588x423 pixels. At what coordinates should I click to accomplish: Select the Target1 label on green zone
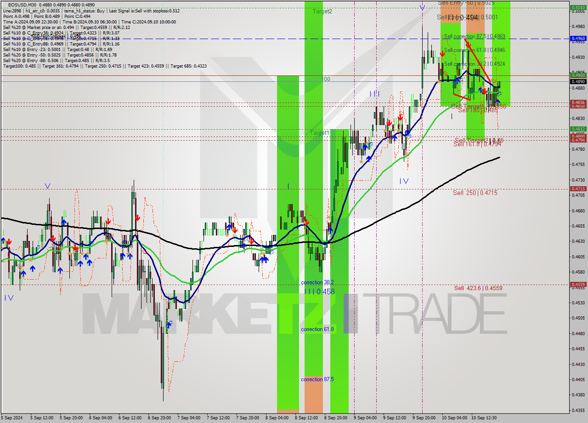pos(319,132)
